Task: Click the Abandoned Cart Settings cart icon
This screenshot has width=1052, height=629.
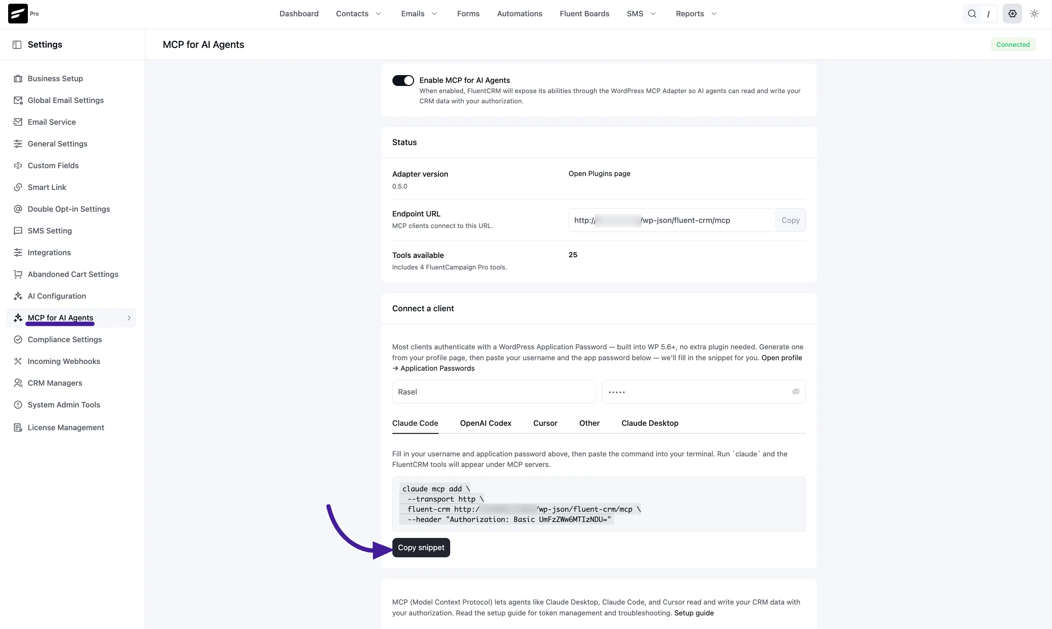Action: click(18, 274)
